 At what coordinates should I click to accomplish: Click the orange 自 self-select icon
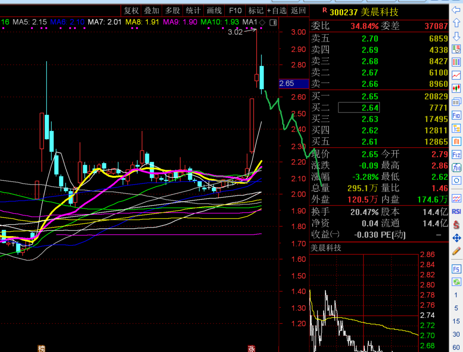(x=456, y=142)
